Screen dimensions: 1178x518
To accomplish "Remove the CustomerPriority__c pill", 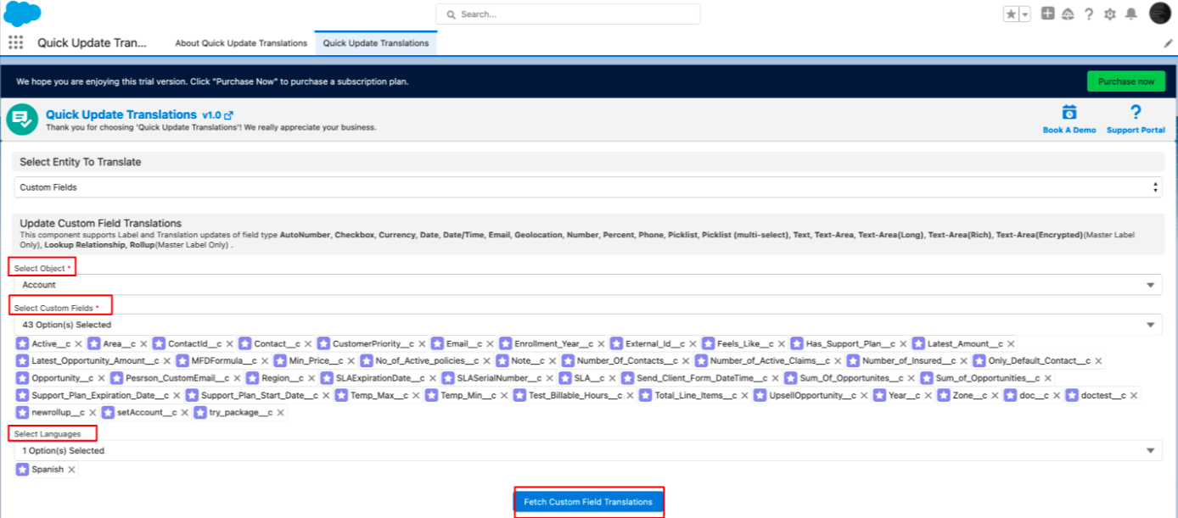I will [423, 344].
